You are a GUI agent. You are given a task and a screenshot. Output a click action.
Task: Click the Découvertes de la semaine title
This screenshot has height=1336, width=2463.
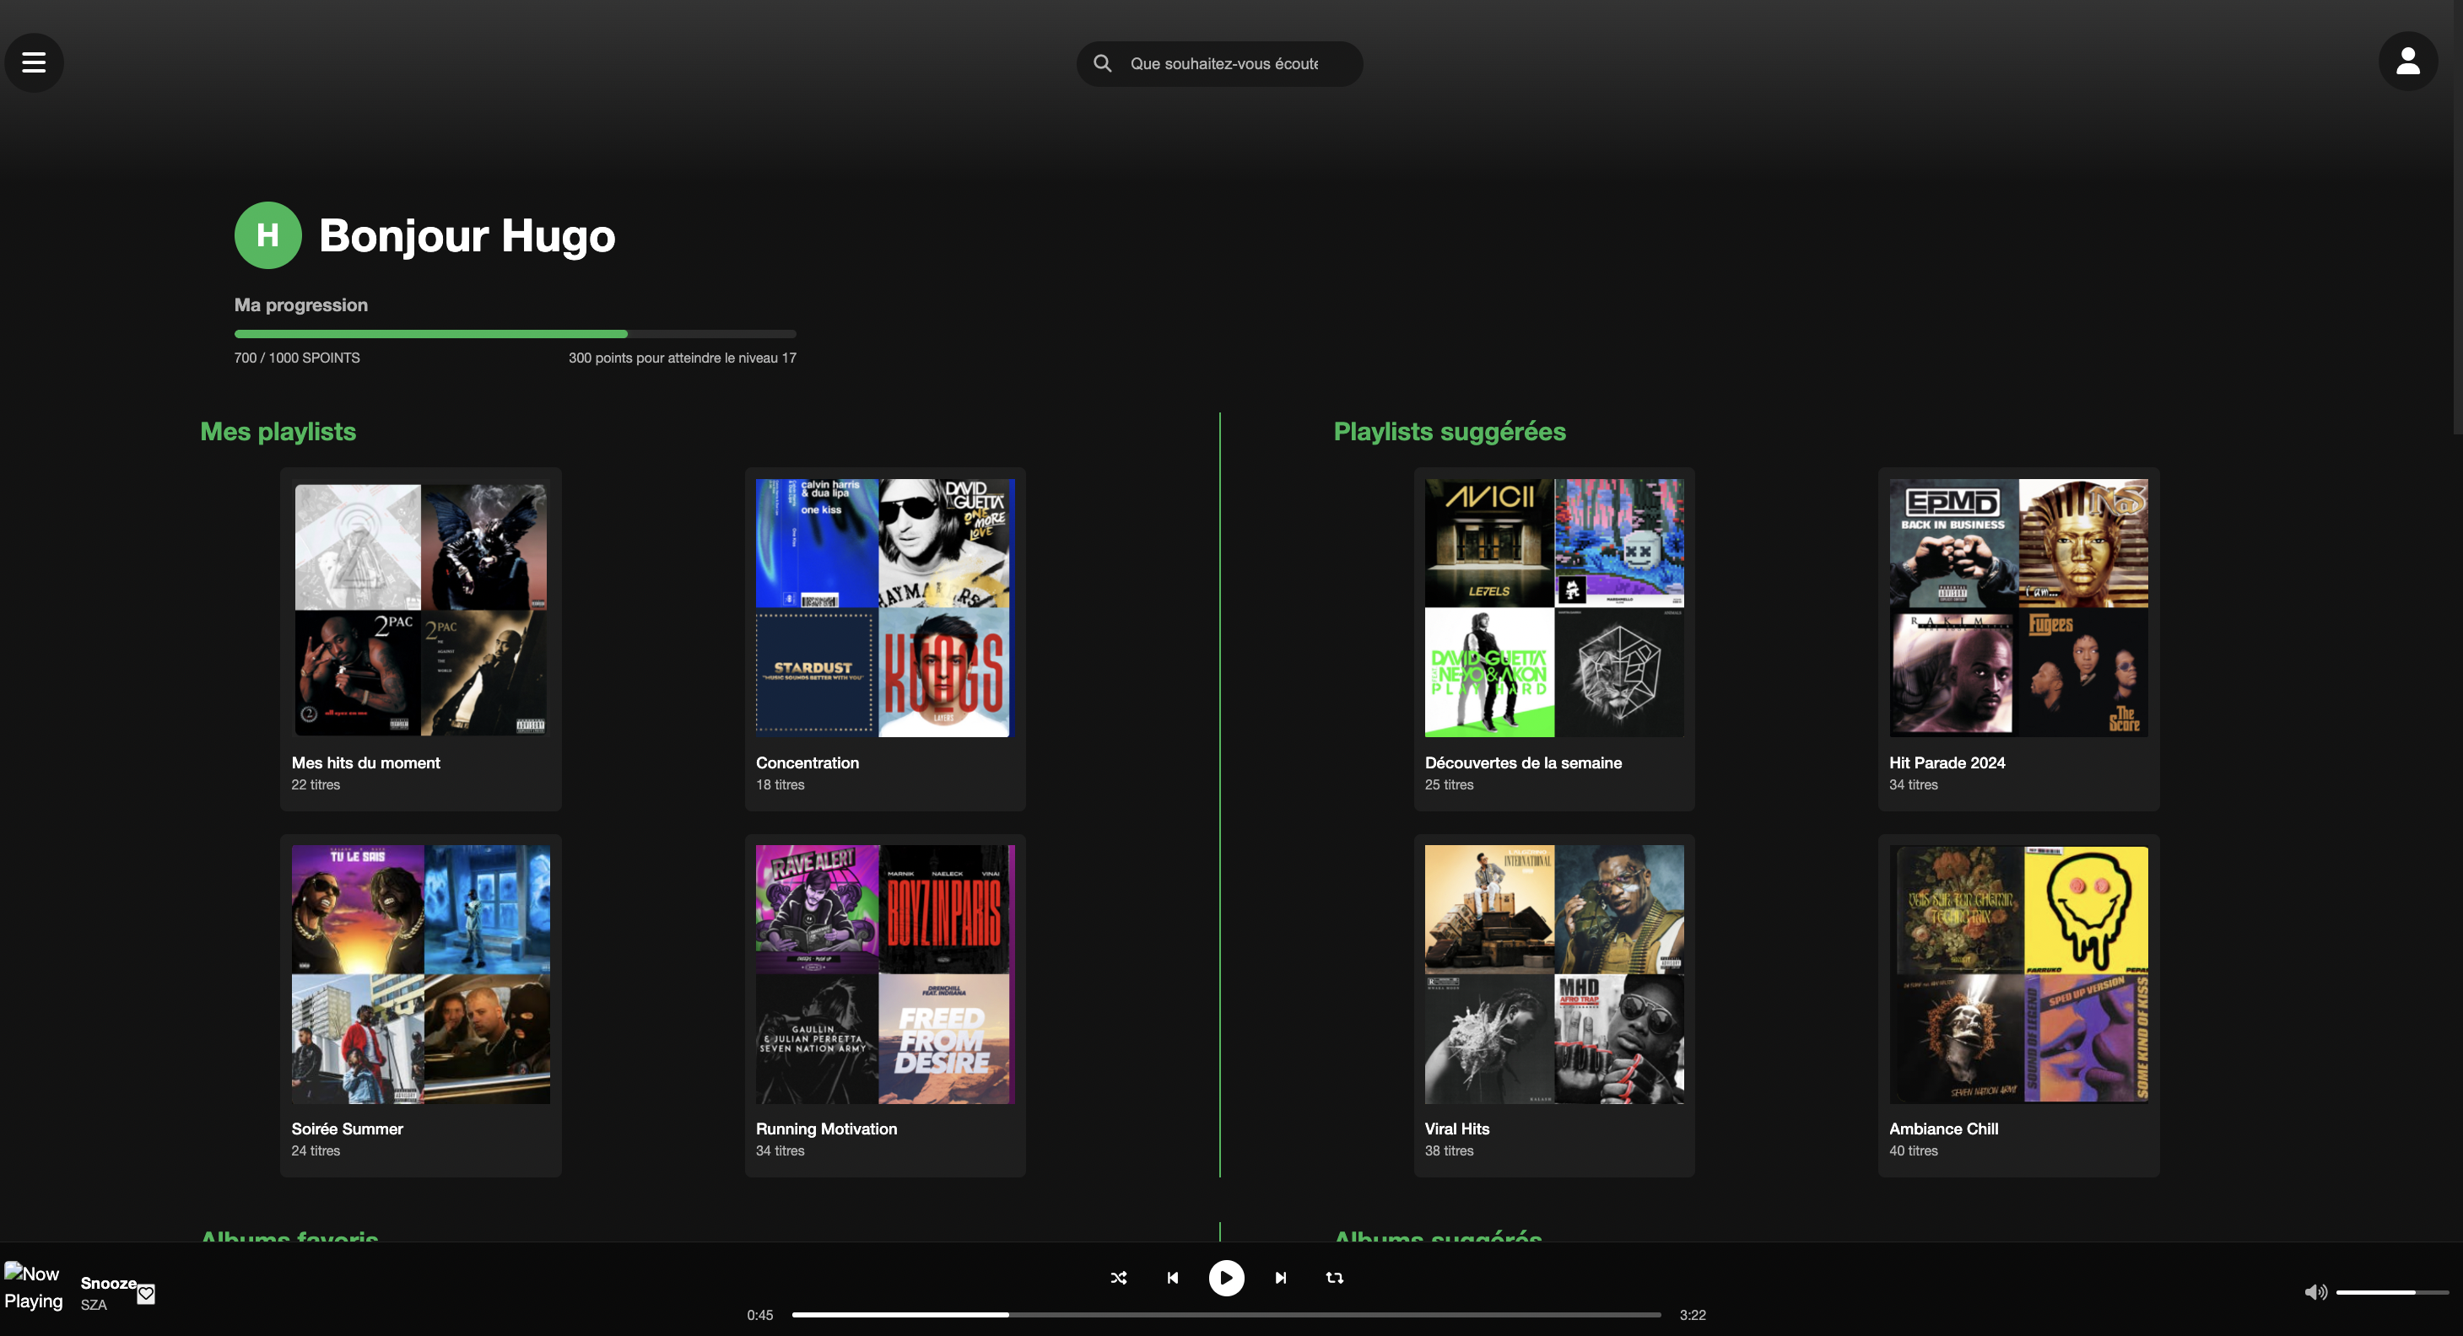(1523, 762)
